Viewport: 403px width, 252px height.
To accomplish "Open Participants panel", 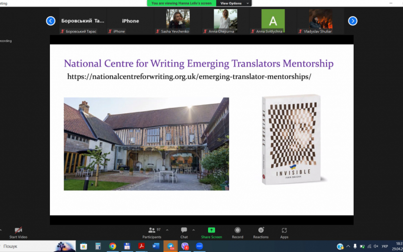I will coord(152,233).
